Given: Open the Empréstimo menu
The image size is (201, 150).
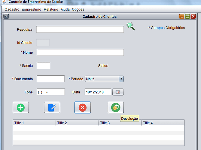Looking at the screenshot, I should (31, 9).
